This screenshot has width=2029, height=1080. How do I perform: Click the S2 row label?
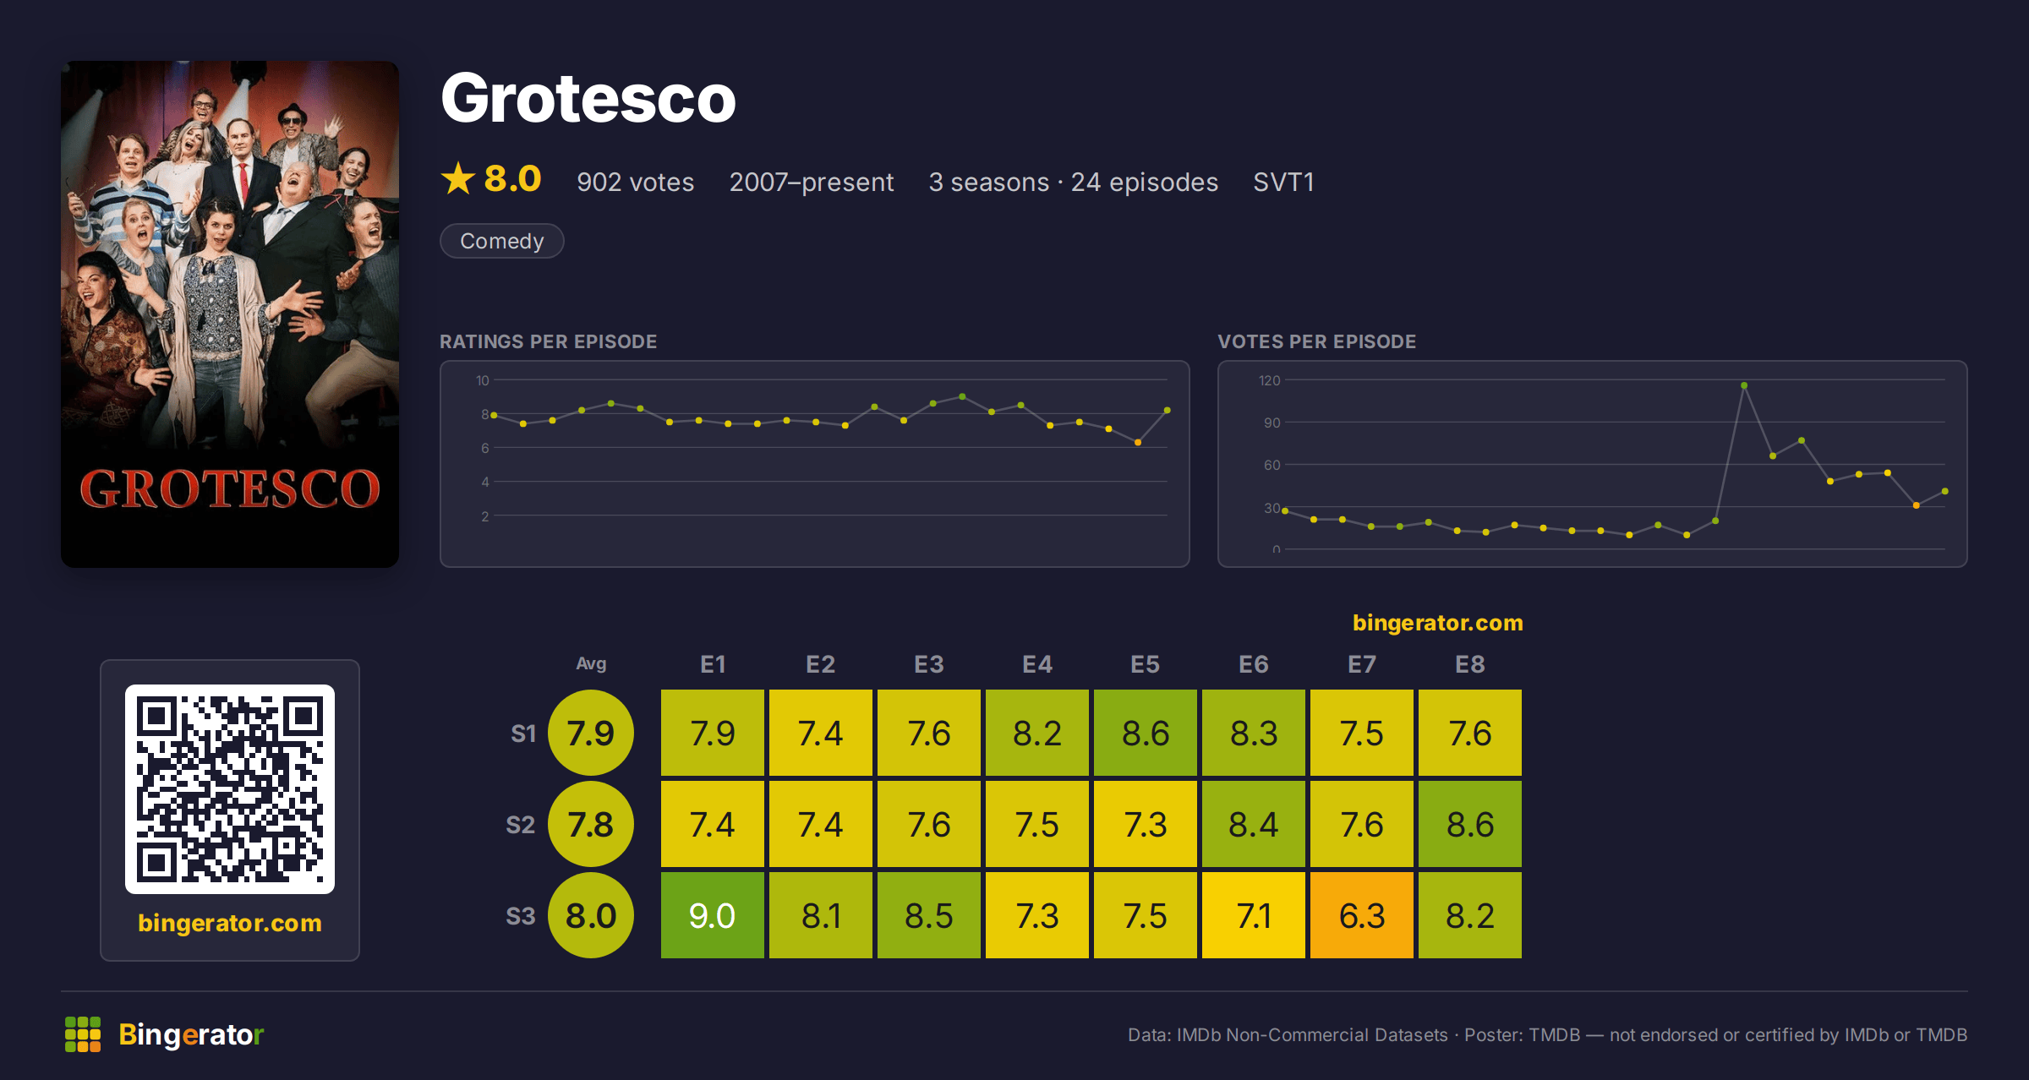click(521, 825)
